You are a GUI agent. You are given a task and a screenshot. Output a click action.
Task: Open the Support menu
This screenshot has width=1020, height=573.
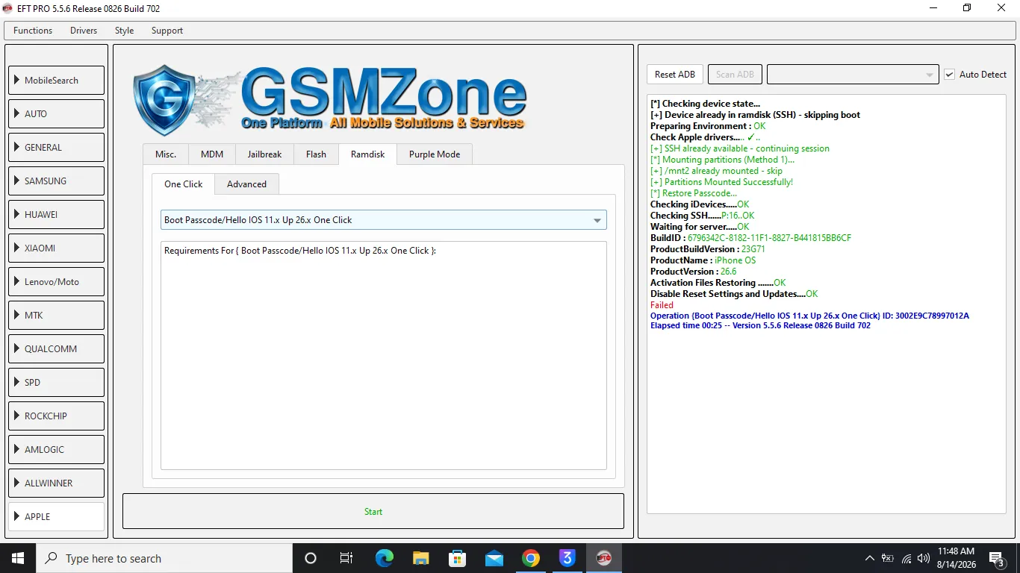click(167, 31)
